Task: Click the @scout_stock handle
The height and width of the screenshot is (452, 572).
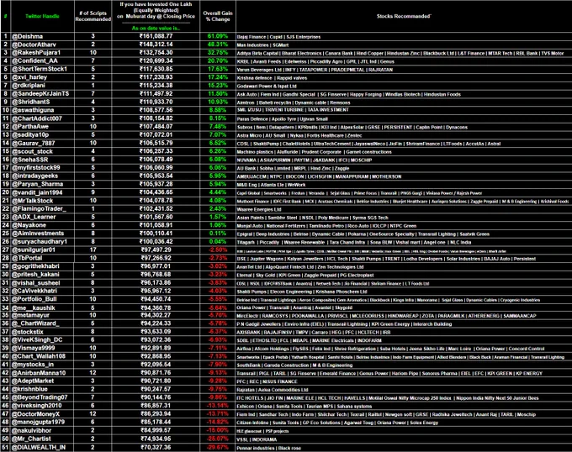Action: pyautogui.click(x=42, y=151)
